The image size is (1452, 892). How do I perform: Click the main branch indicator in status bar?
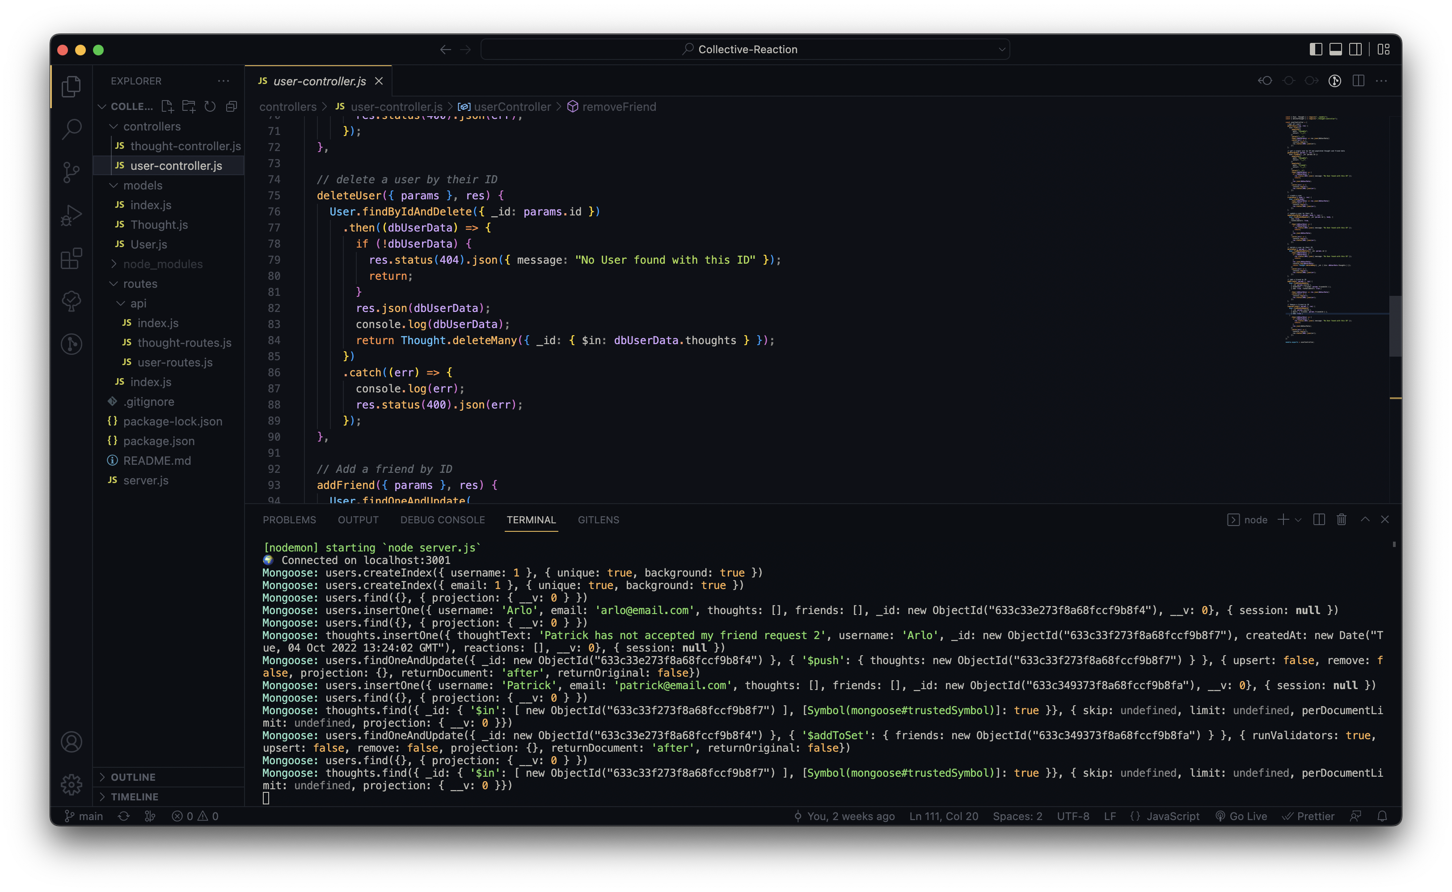coord(84,816)
